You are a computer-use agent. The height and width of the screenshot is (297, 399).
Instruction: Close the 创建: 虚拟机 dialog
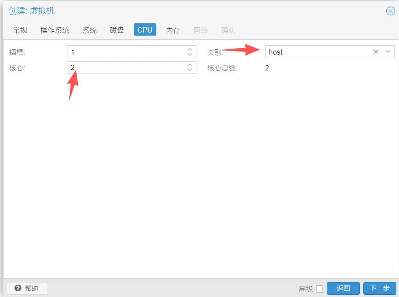coord(390,11)
